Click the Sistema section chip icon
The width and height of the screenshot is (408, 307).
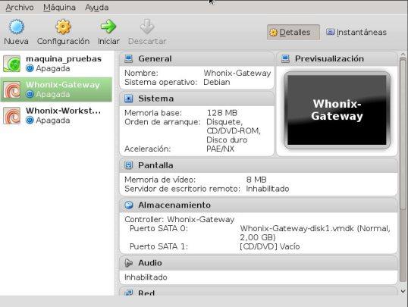click(128, 99)
